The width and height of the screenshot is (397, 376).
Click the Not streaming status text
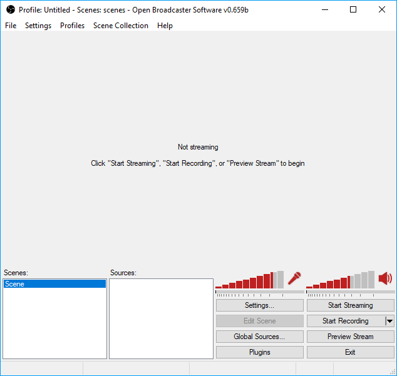(x=198, y=147)
